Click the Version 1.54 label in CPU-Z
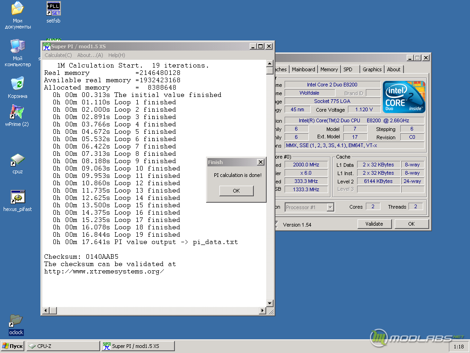 pos(297,225)
